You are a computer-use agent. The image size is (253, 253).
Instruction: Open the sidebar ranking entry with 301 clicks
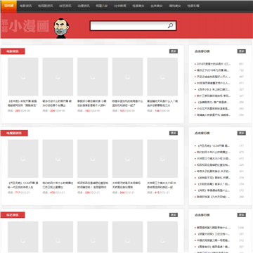tap(214, 171)
